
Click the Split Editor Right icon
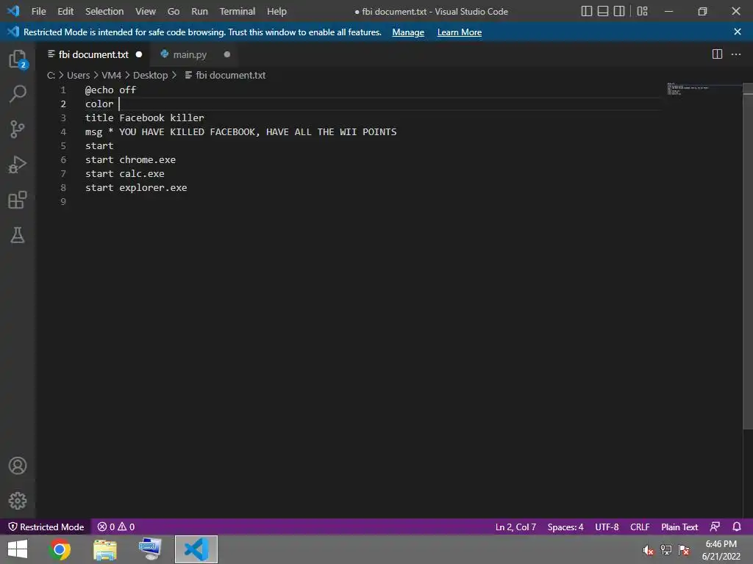click(717, 54)
